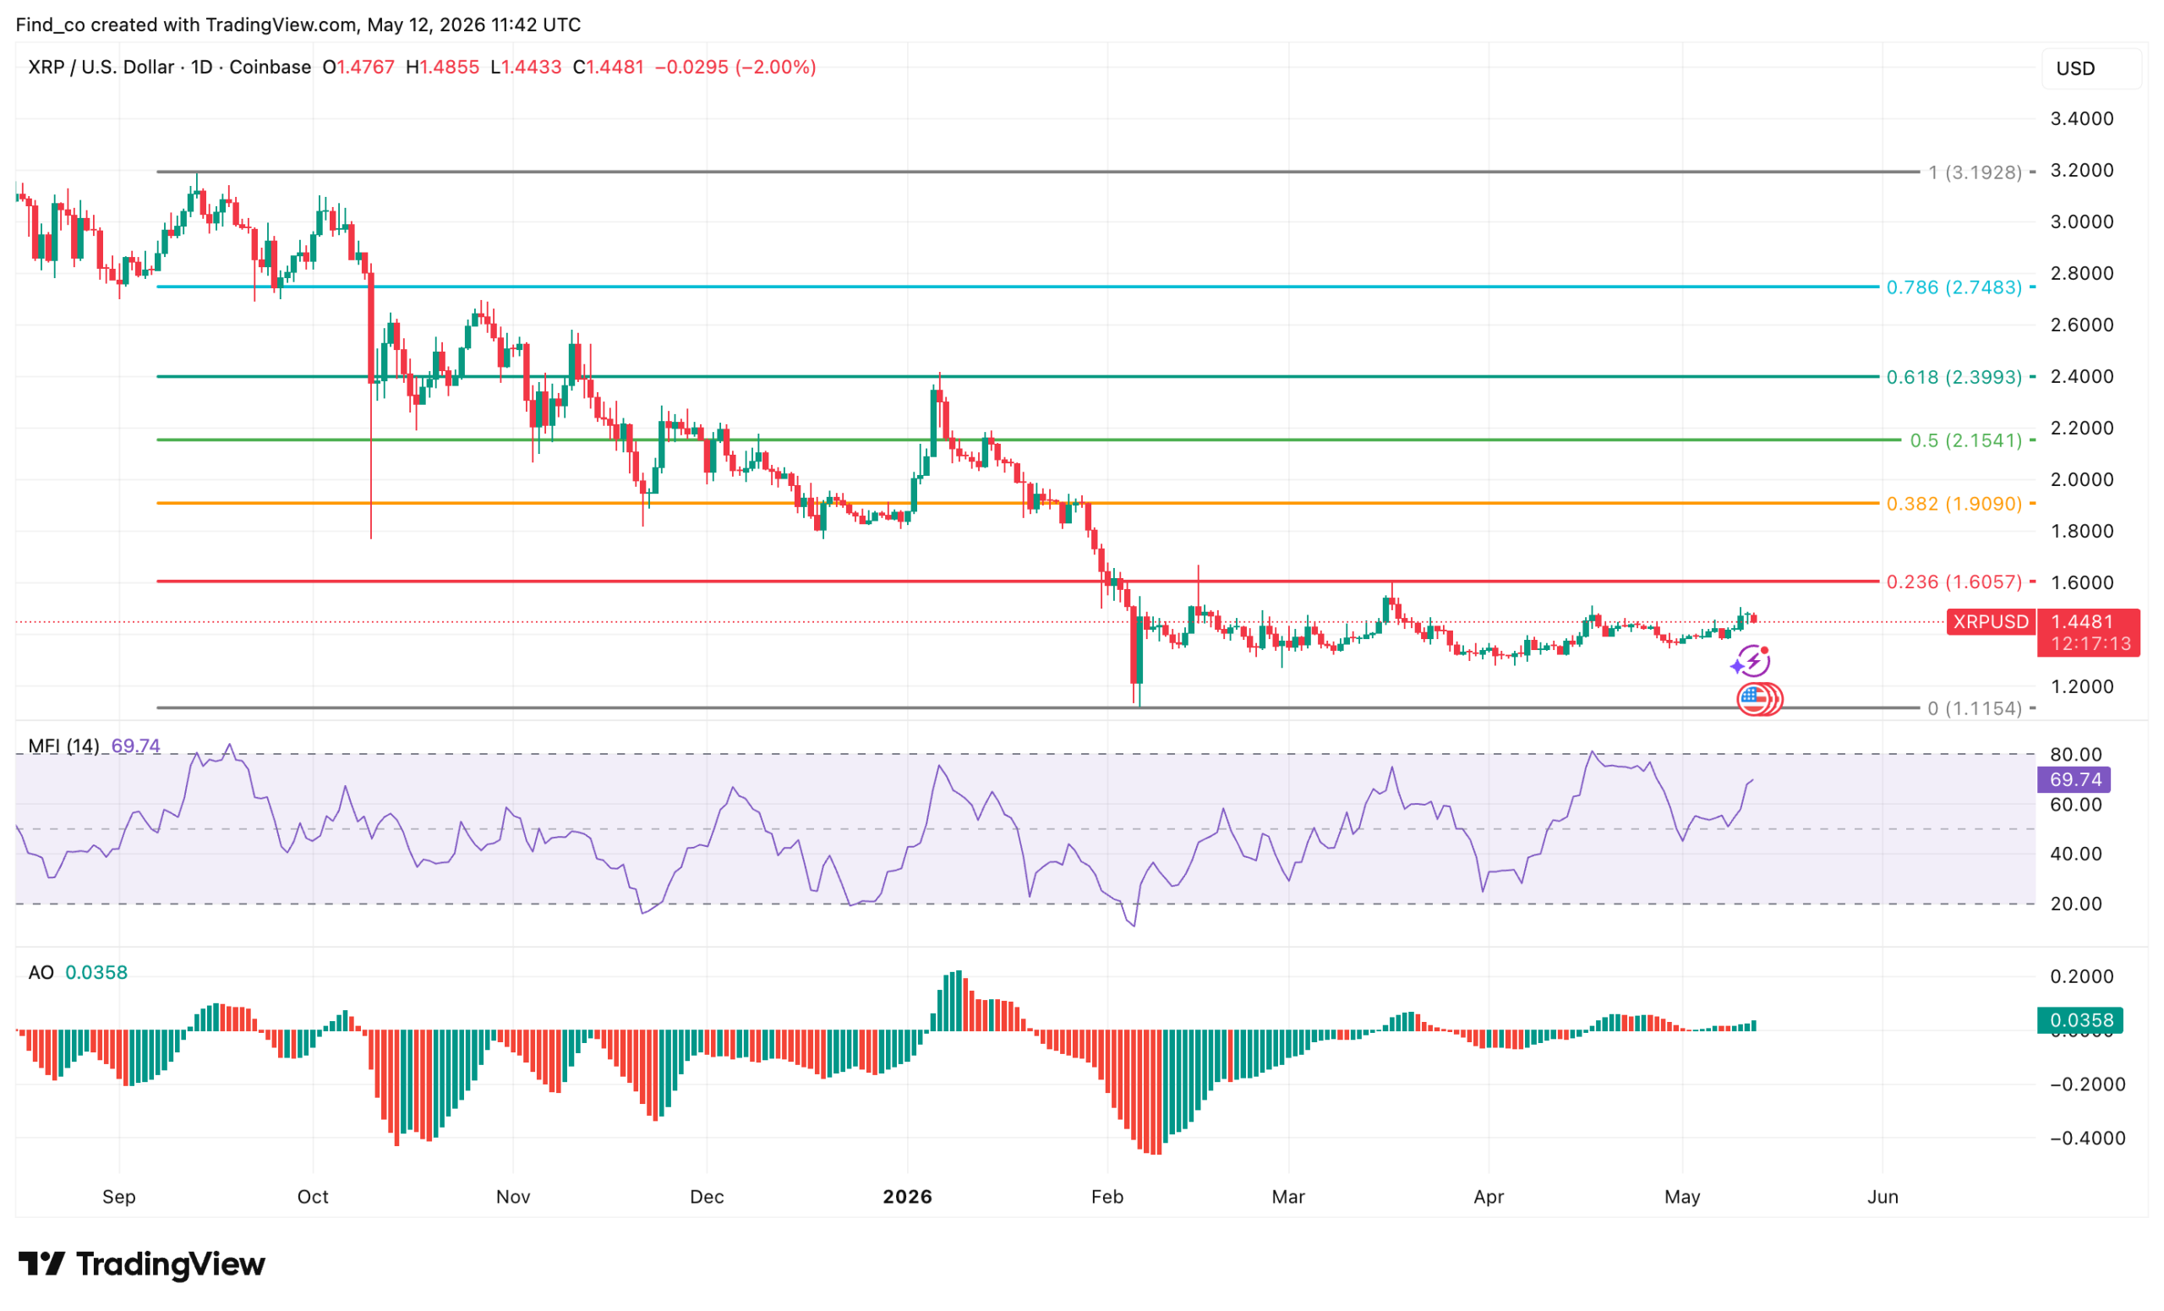Click the 1.4481 current price tag
This screenshot has width=2164, height=1311.
click(x=2088, y=632)
